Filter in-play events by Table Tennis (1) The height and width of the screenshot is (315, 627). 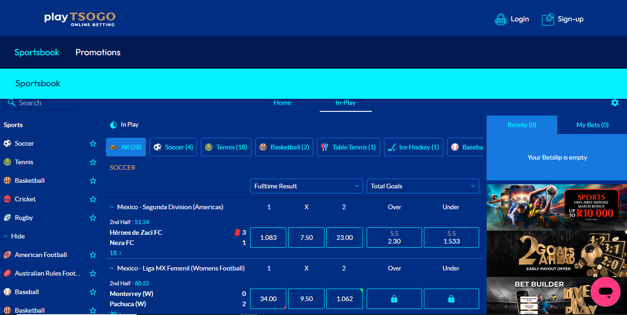[x=349, y=147]
